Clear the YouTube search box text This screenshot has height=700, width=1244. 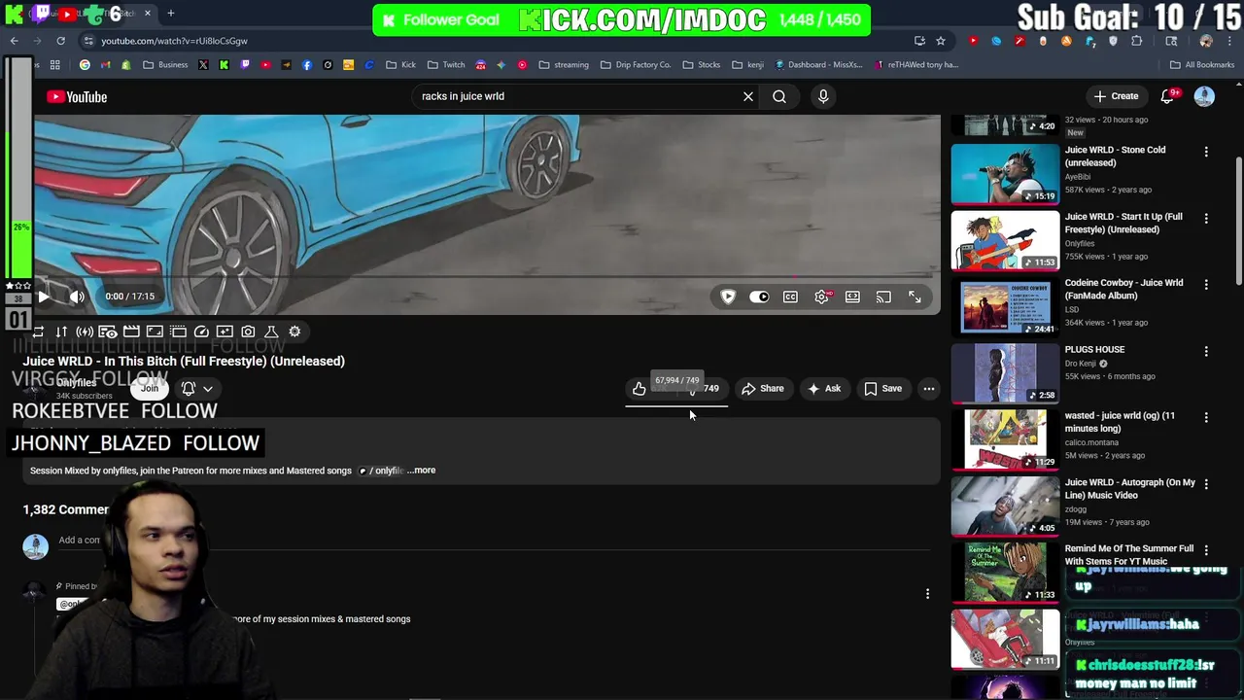point(748,96)
